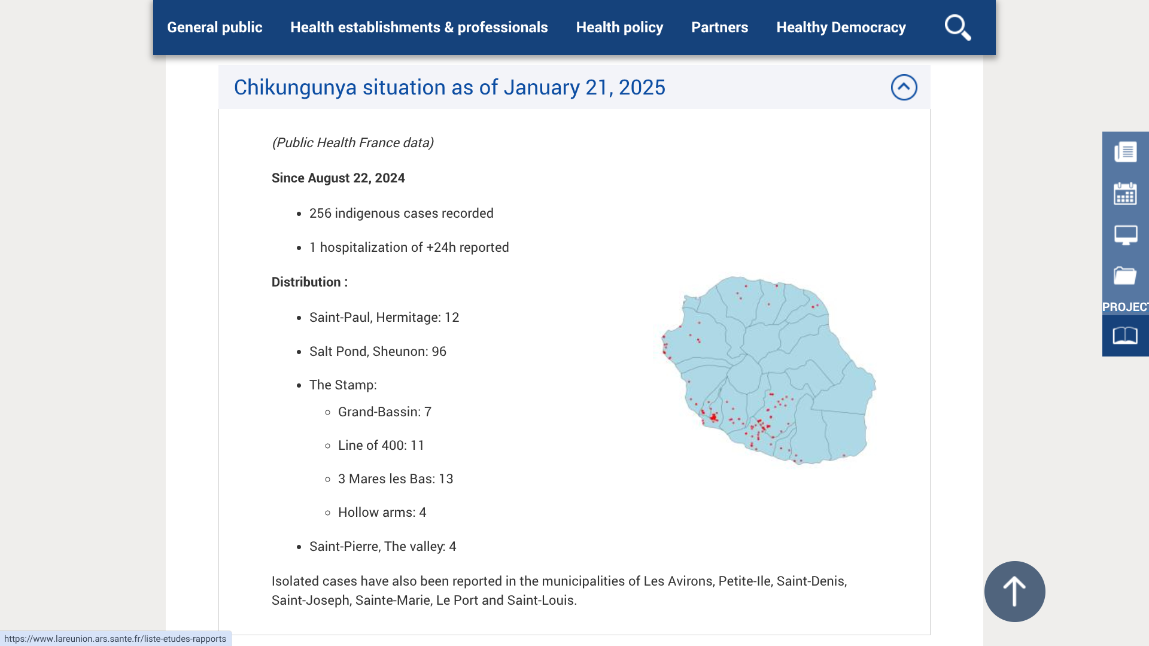This screenshot has height=646, width=1149.
Task: Open the search magnifier icon
Action: point(957,28)
